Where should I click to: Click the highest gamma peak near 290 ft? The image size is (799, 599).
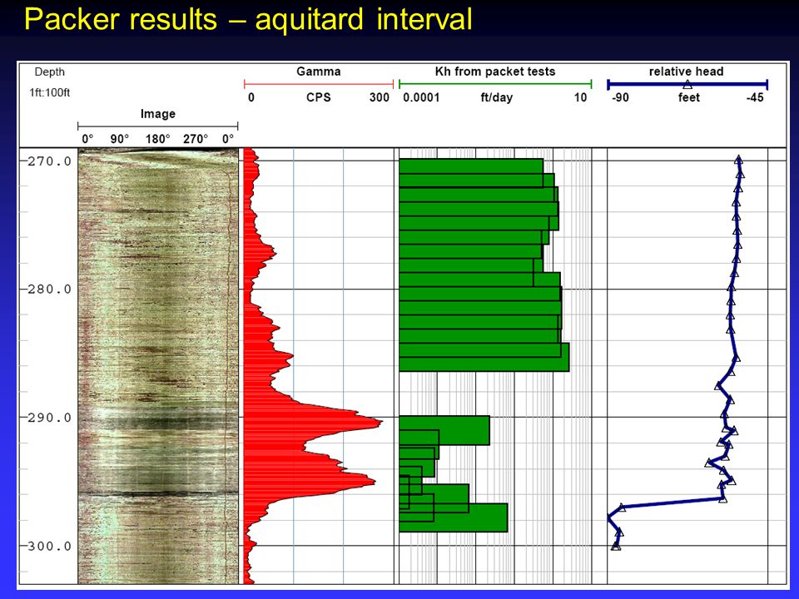(378, 423)
